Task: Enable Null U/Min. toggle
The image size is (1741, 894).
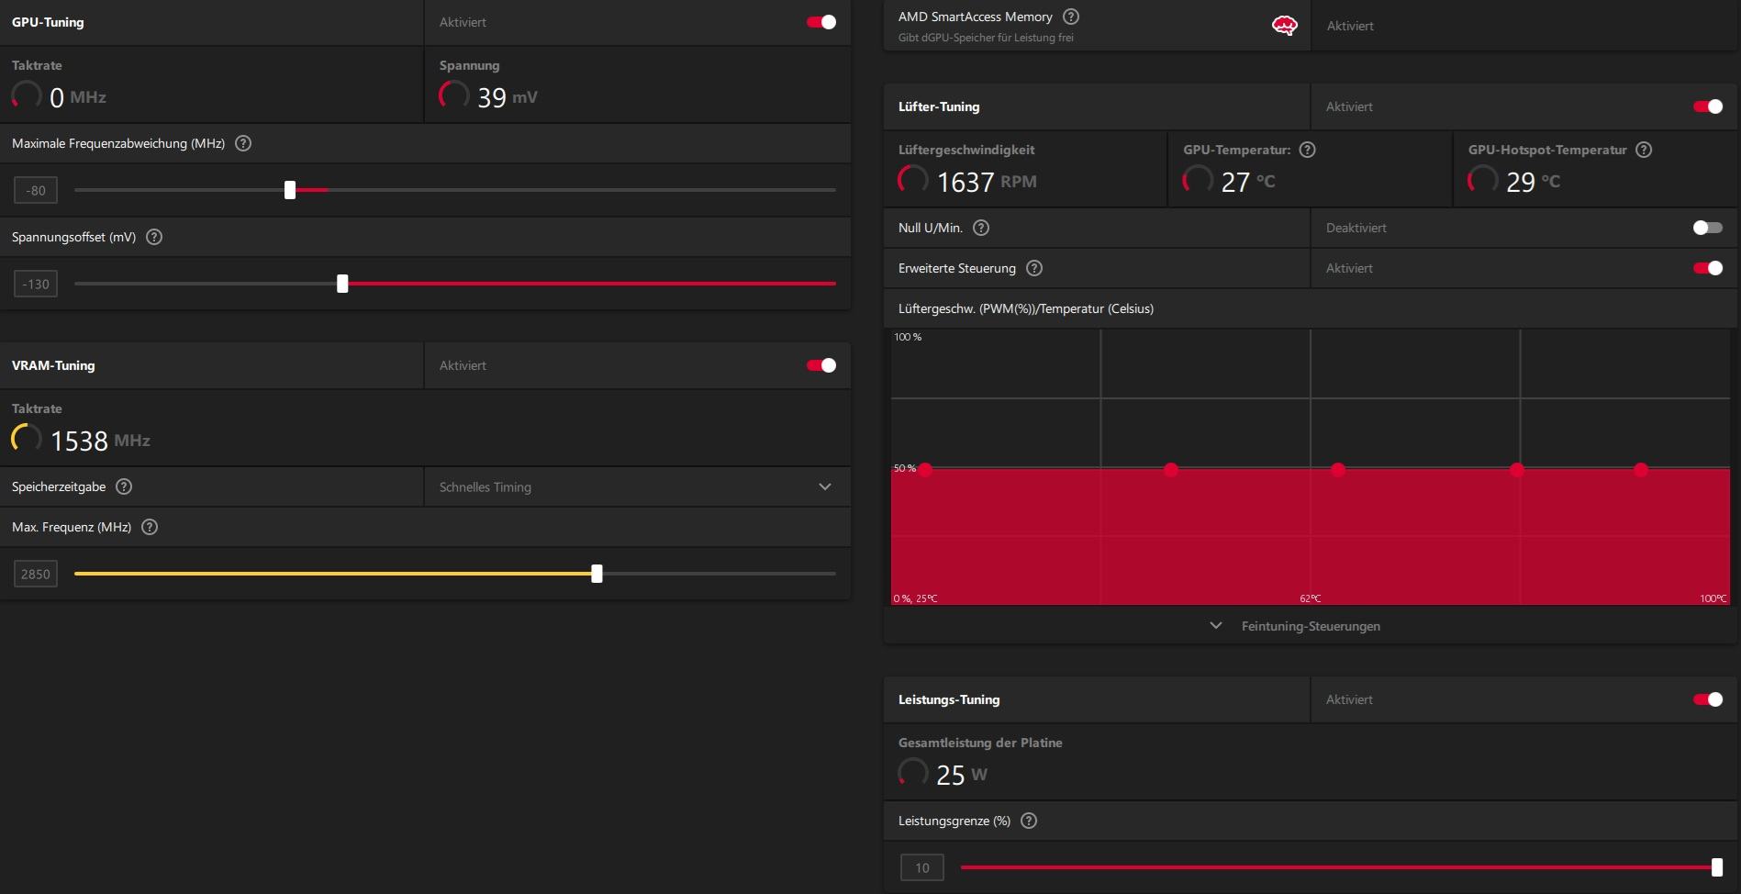Action: point(1708,228)
